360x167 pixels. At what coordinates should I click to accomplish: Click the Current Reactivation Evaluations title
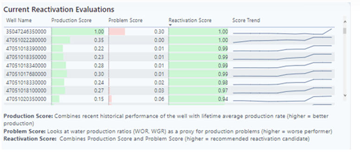59,9
